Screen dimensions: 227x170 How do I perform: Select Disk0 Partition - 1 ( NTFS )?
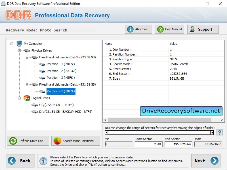pyautogui.click(x=61, y=64)
